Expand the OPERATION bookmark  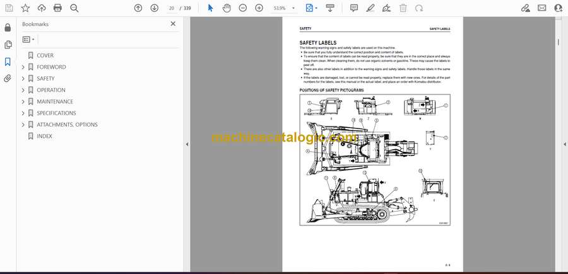coord(23,90)
